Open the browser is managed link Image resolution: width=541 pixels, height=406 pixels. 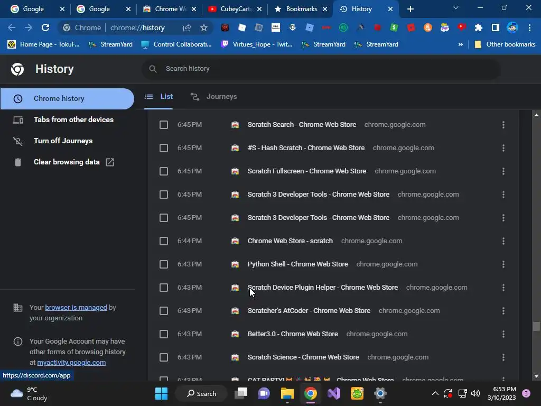[x=76, y=308]
